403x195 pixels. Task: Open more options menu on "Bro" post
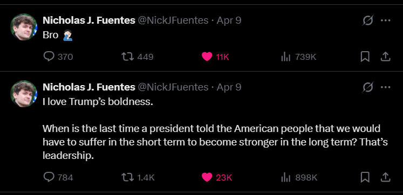(x=386, y=20)
